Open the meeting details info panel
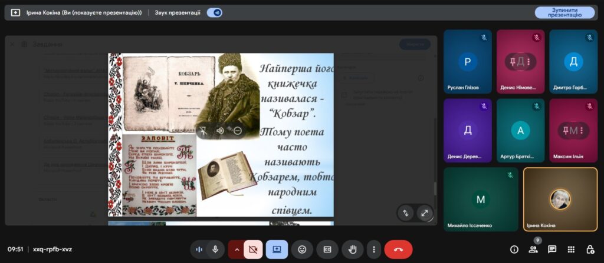Image resolution: width=604 pixels, height=263 pixels. click(514, 249)
